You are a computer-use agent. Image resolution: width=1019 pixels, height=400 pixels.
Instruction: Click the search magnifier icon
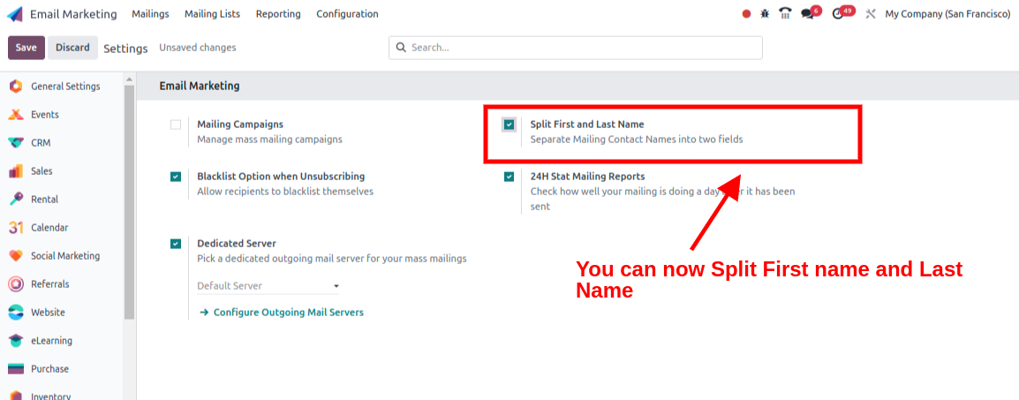point(401,48)
